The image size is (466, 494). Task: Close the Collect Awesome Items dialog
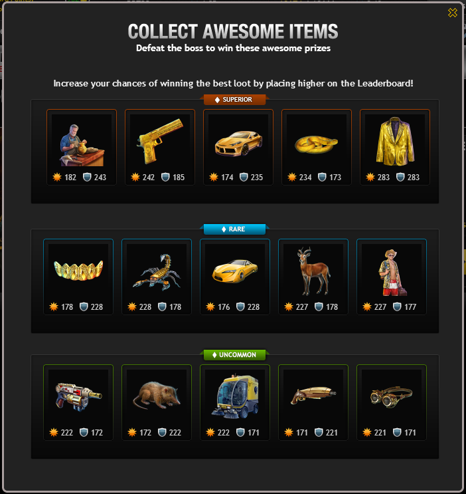coord(453,13)
